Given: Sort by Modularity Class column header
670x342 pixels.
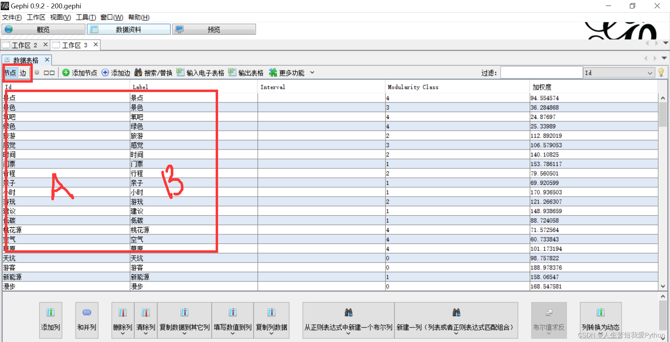Looking at the screenshot, I should point(457,87).
